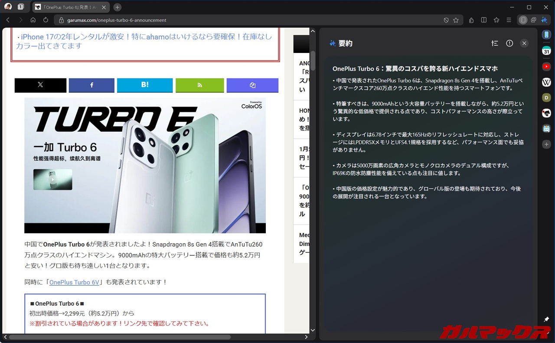Select the OnePlus Turbo 6 tab
This screenshot has height=343, width=555.
pyautogui.click(x=69, y=7)
